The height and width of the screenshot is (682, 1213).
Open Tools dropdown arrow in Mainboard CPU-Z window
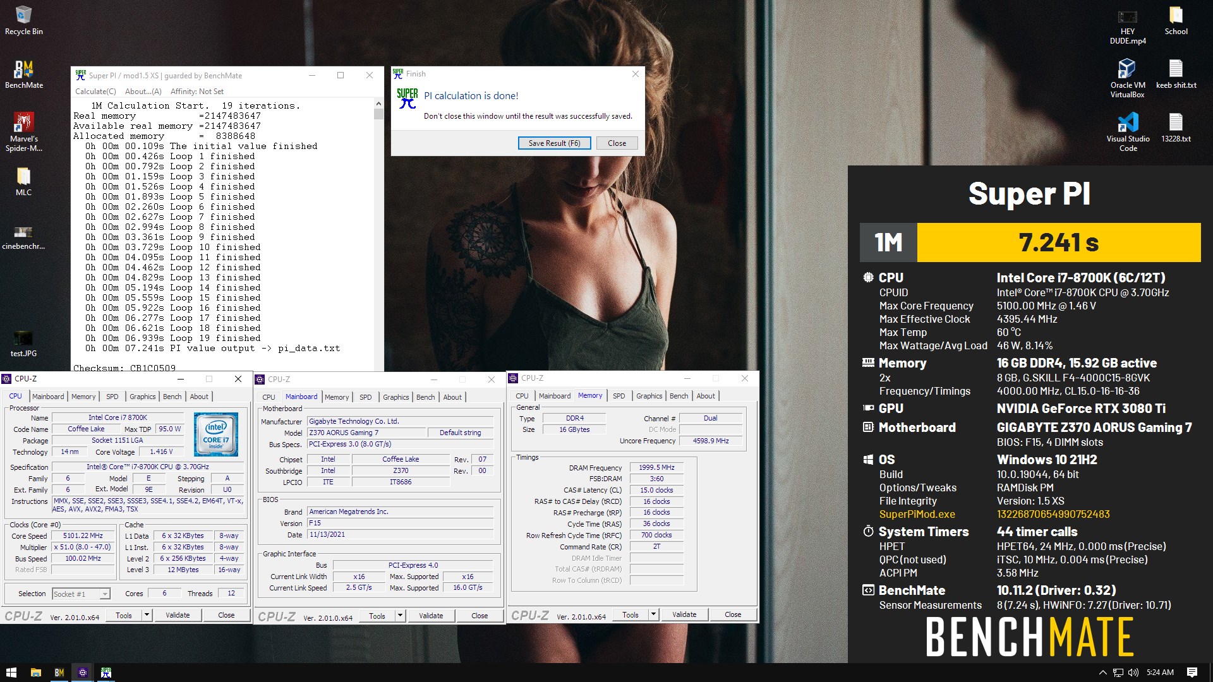click(400, 616)
